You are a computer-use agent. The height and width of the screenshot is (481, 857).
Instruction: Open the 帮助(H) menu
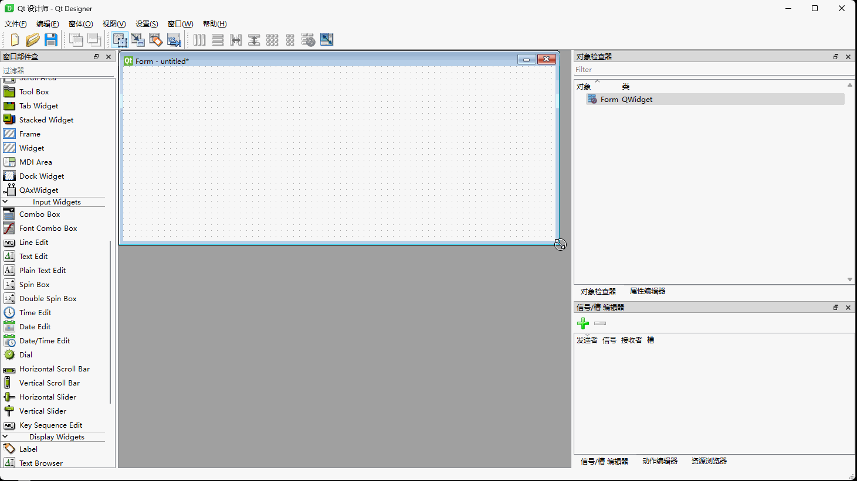pos(215,24)
